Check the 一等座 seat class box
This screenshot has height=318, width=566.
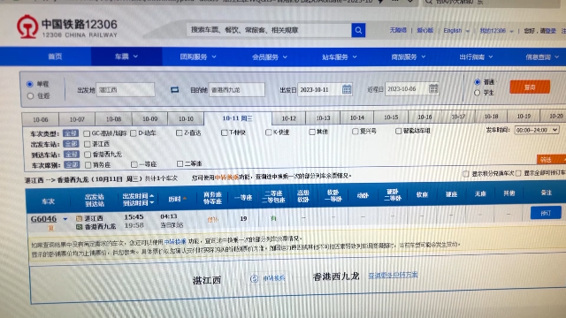pos(134,164)
